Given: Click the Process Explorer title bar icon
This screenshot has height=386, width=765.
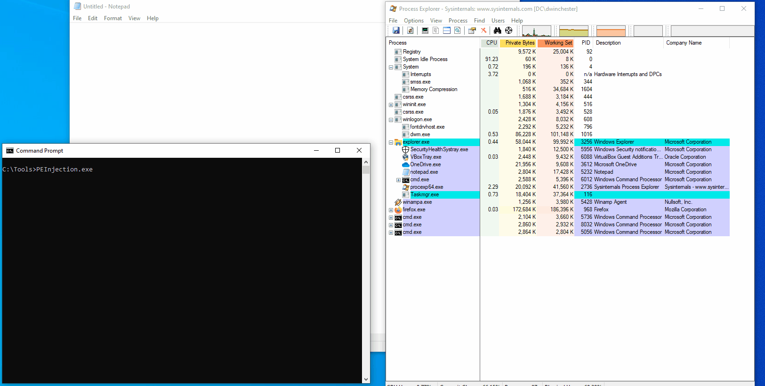Looking at the screenshot, I should (393, 9).
